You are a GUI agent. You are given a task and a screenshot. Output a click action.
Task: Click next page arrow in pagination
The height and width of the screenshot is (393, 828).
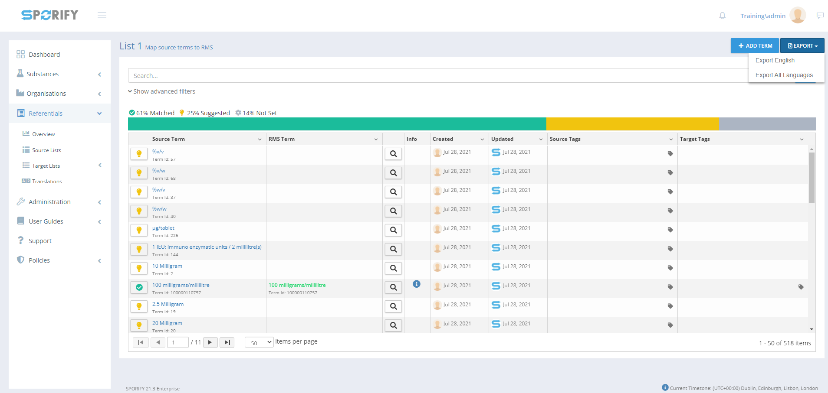click(210, 342)
